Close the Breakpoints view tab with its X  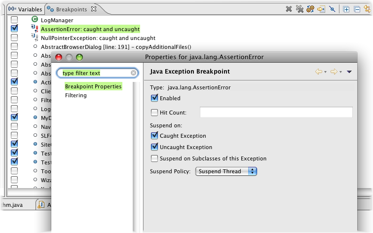94,9
